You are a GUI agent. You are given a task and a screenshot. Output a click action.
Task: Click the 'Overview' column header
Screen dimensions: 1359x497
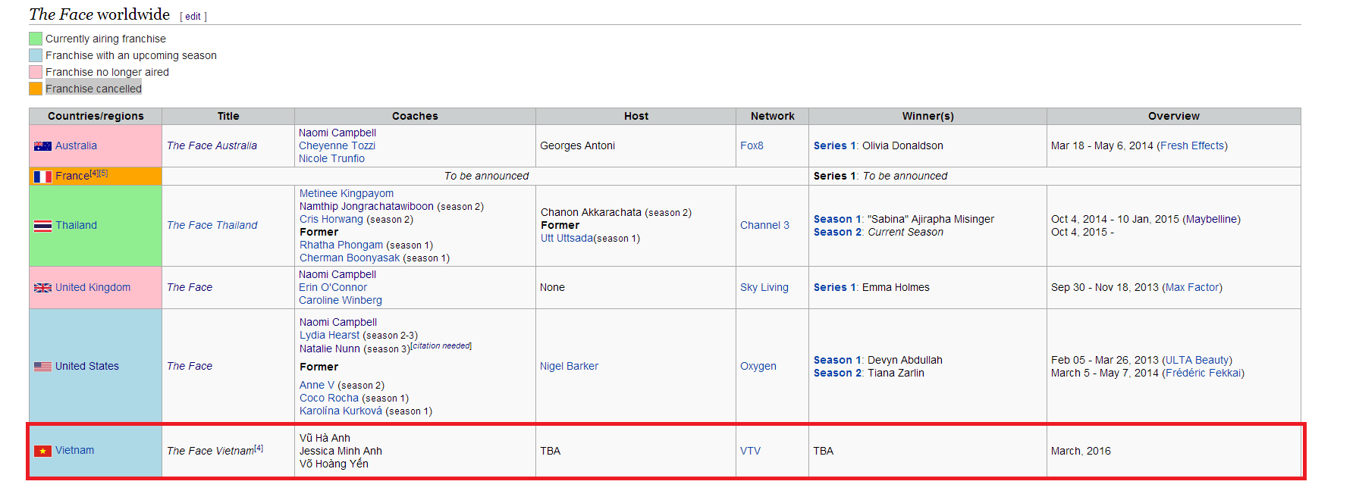[x=1174, y=116]
